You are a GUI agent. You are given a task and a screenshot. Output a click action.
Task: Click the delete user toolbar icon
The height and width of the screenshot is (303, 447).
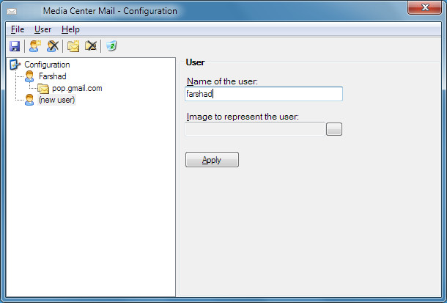pyautogui.click(x=53, y=46)
